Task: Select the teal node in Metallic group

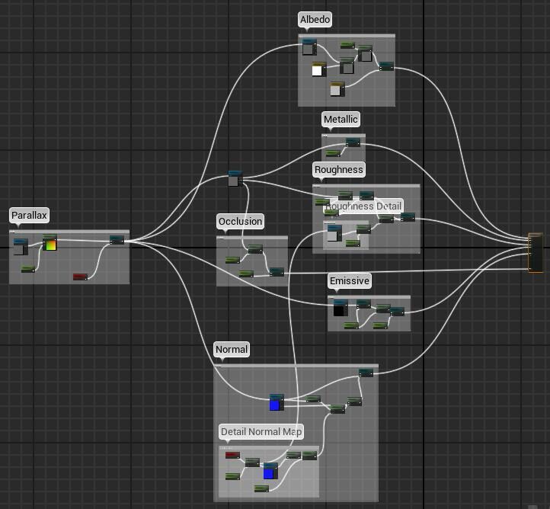Action: (353, 142)
